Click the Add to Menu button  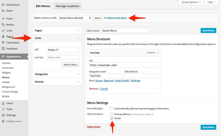(x=70, y=64)
